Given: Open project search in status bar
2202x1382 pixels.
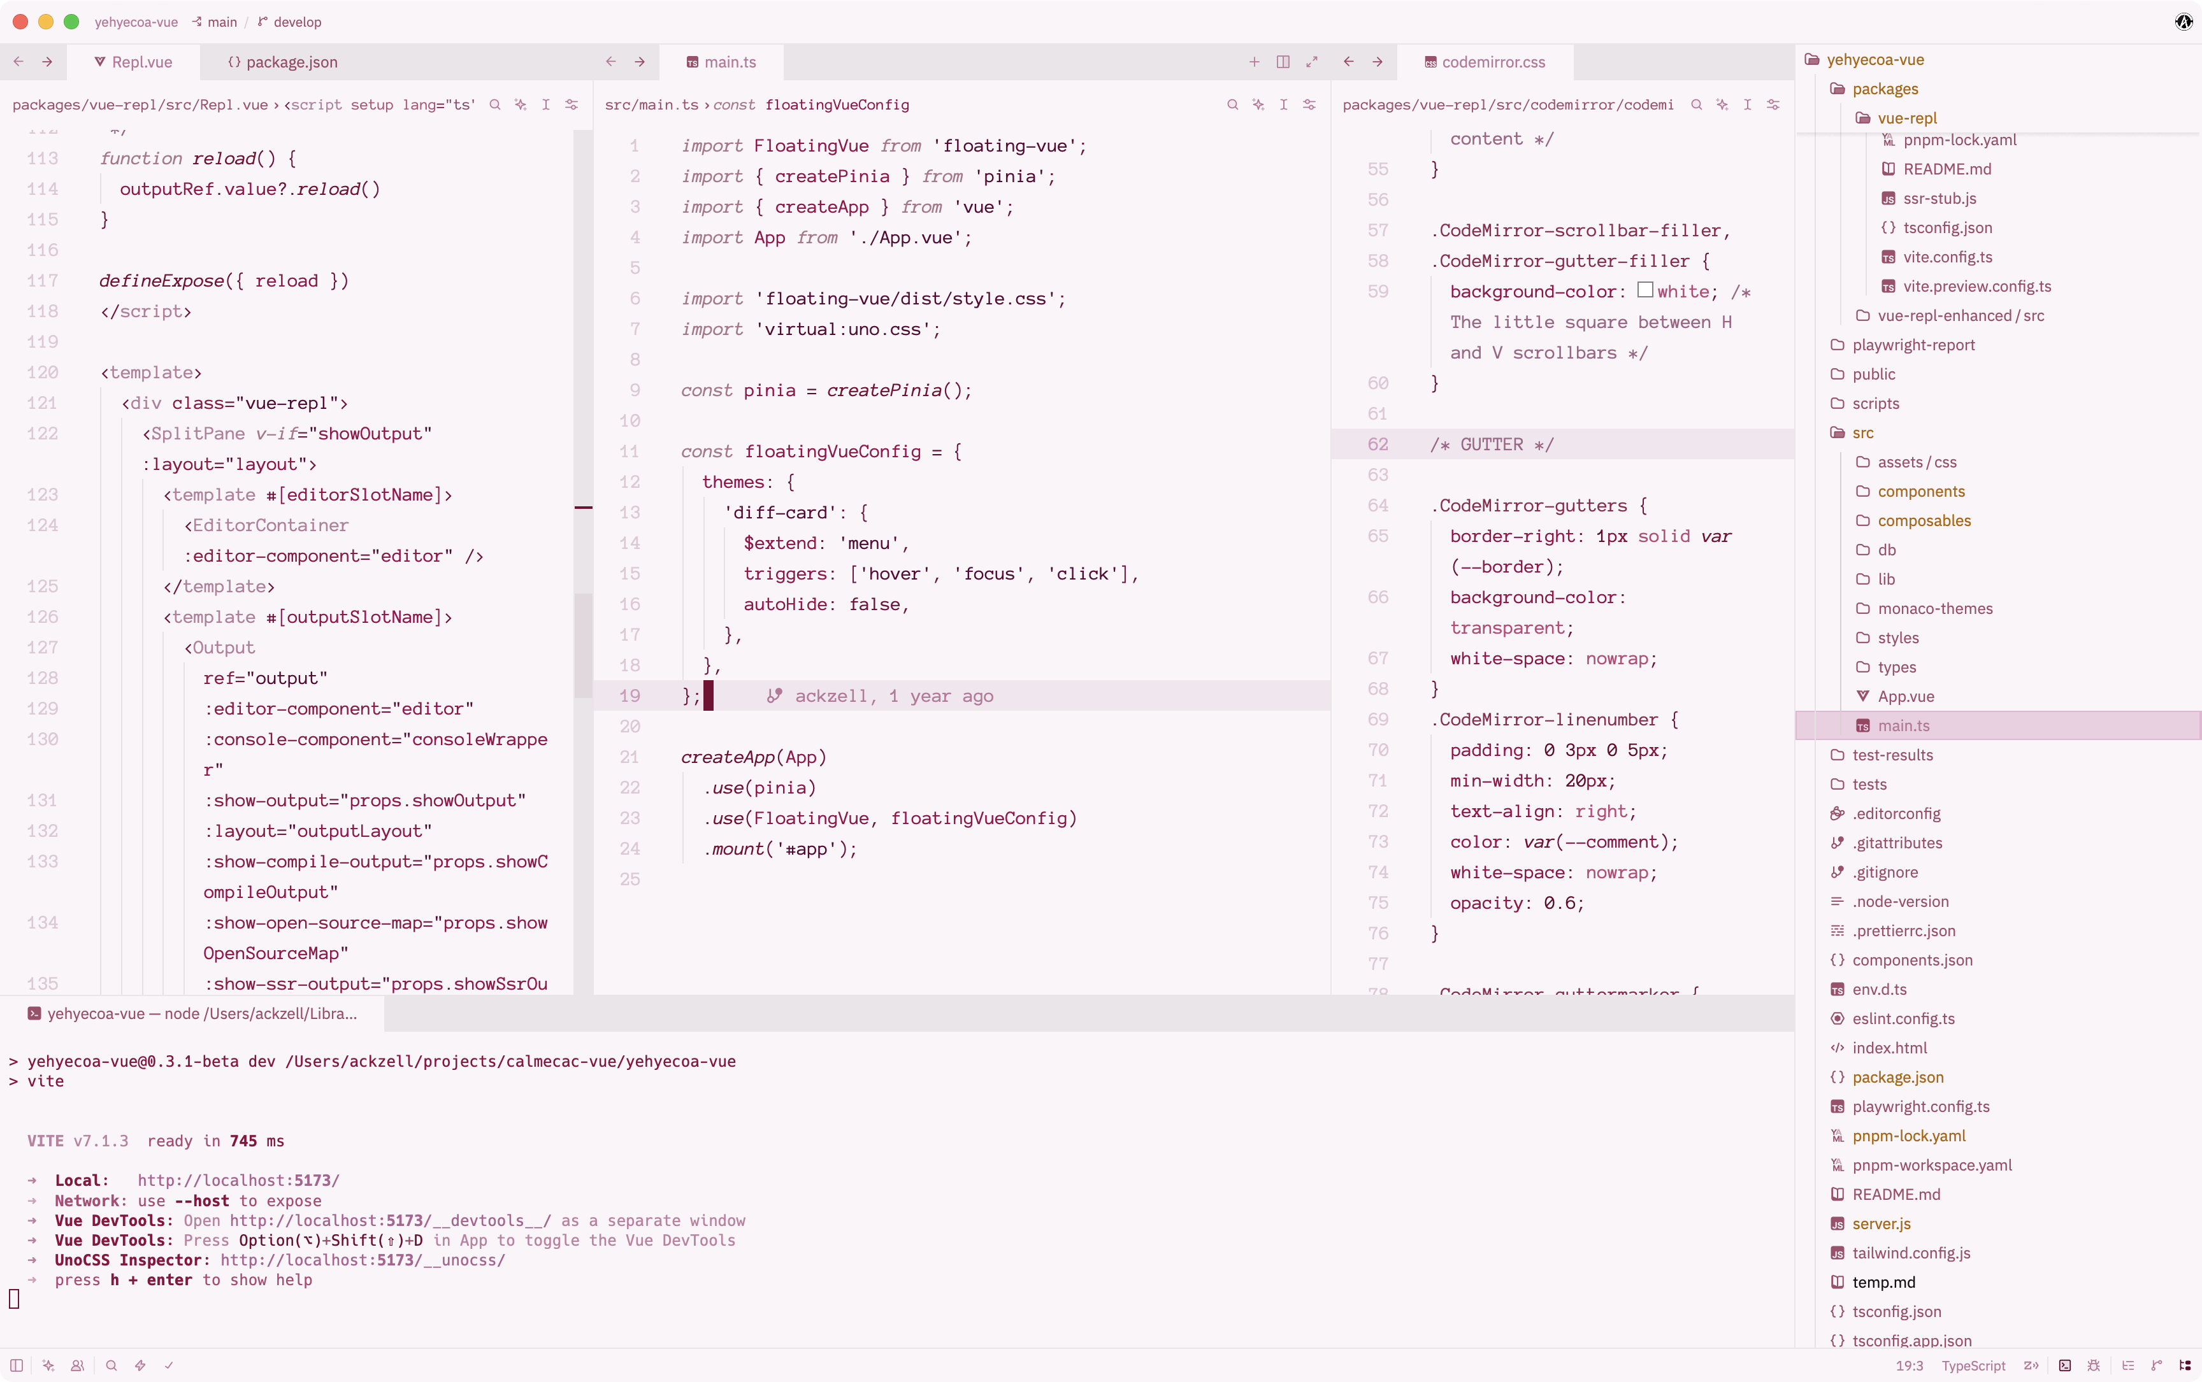Looking at the screenshot, I should (x=112, y=1365).
